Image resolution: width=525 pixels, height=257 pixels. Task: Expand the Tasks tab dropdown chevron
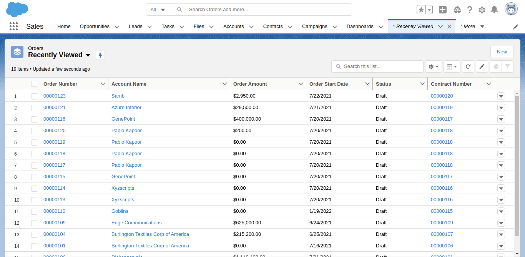182,27
